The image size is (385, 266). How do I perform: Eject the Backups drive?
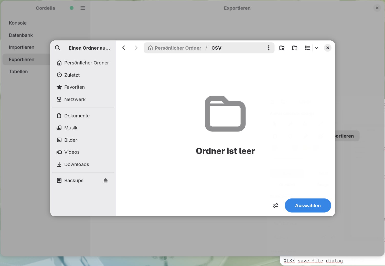coord(105,181)
